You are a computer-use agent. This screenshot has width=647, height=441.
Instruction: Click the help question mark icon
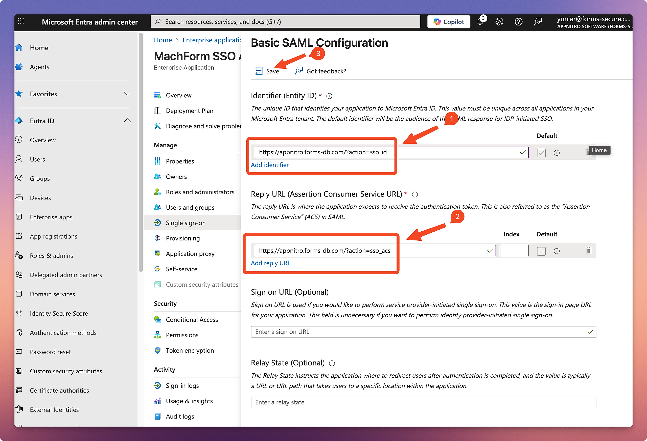tap(518, 22)
